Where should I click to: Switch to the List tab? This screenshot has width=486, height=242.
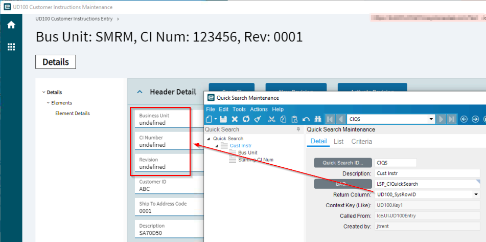(338, 142)
